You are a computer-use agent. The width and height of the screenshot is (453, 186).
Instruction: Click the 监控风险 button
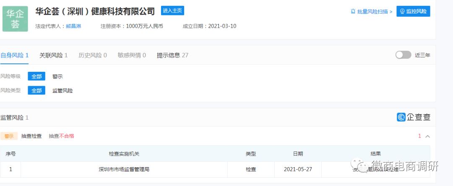coord(413,11)
